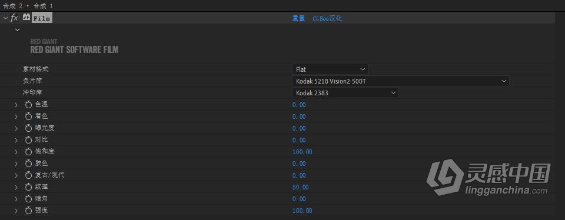Toggle stopwatch for 纹理
This screenshot has height=220, width=565.
tap(28, 187)
